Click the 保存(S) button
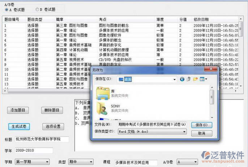Screen dimensions: 248x167 pyautogui.click(x=202, y=125)
